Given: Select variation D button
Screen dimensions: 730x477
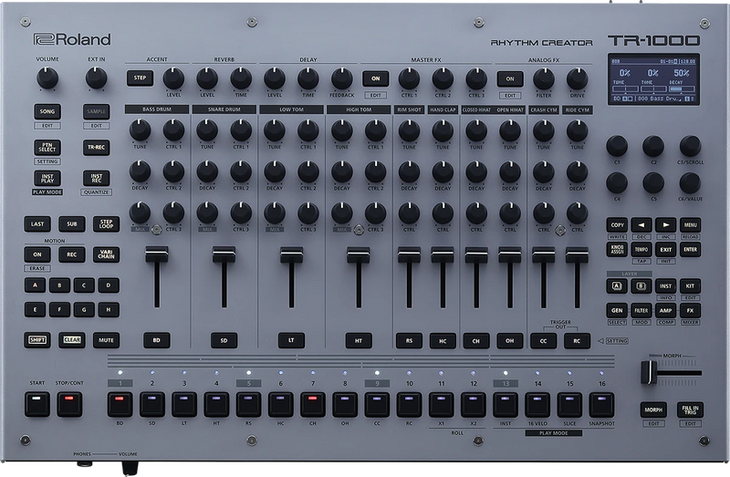Looking at the screenshot, I should click(x=109, y=285).
